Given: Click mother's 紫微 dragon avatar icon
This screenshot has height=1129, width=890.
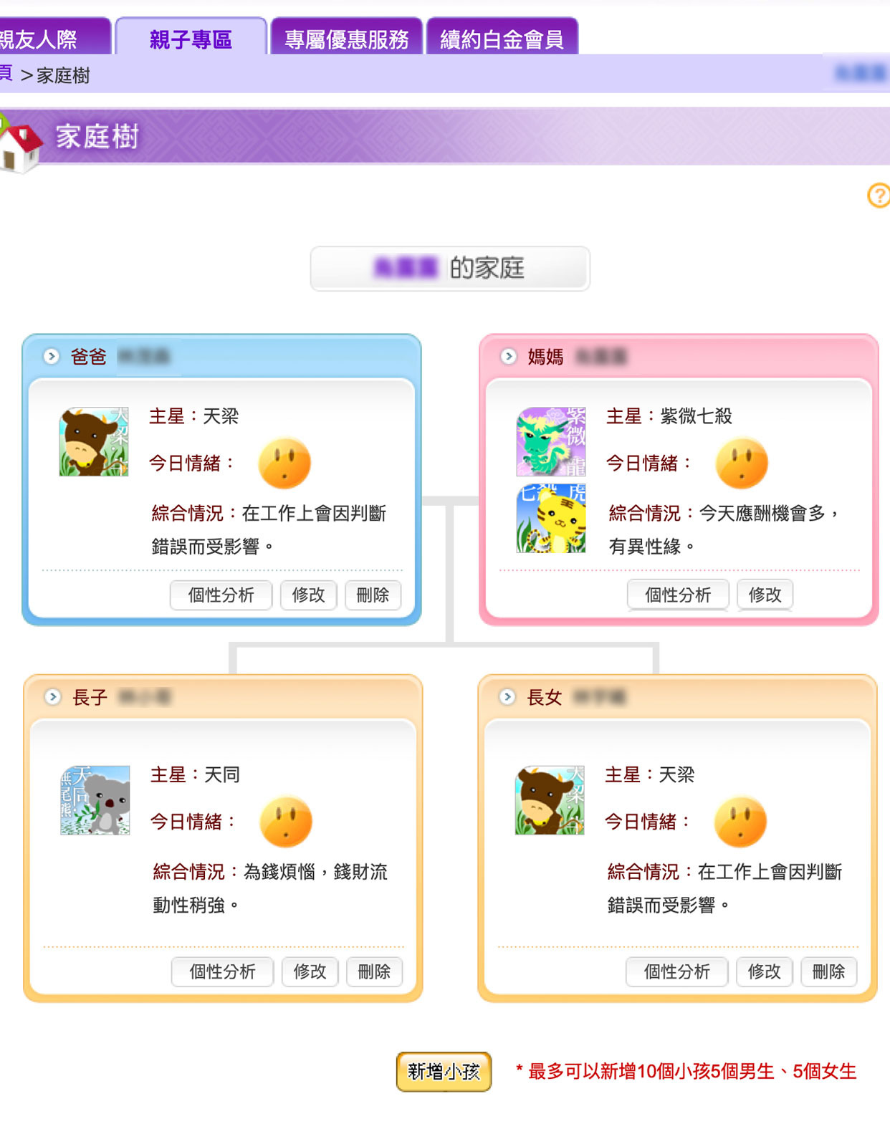Looking at the screenshot, I should coord(551,442).
